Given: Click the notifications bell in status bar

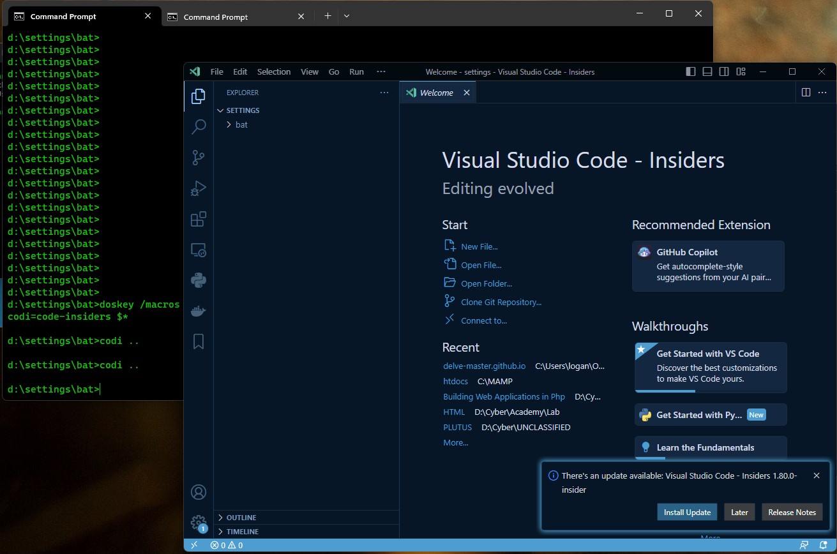Looking at the screenshot, I should pyautogui.click(x=824, y=545).
